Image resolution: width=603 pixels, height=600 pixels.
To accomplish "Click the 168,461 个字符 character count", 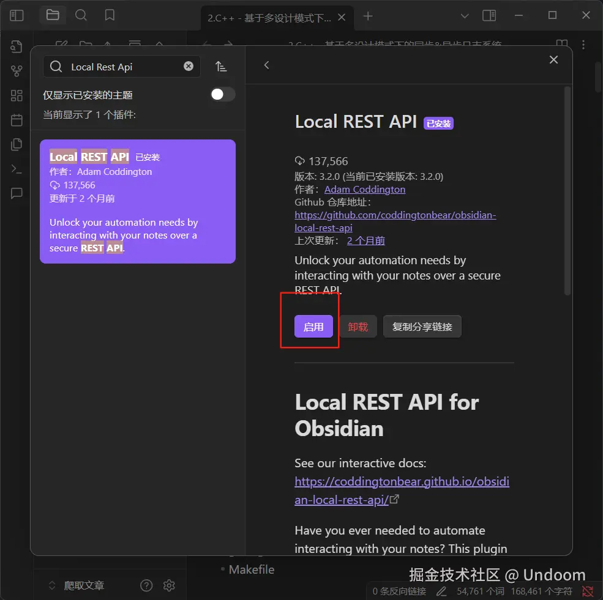I will coord(541,591).
